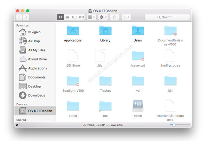Switch to list view
This screenshot has height=141, width=206.
(68, 17)
